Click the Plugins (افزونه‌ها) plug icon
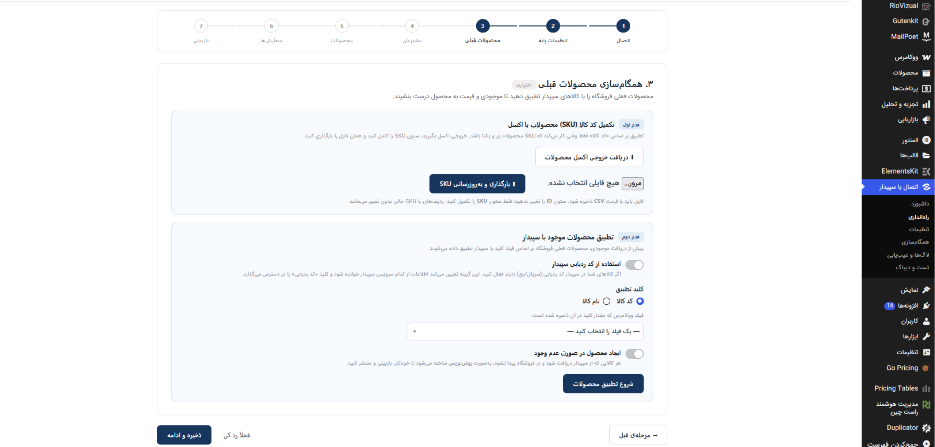 (926, 306)
